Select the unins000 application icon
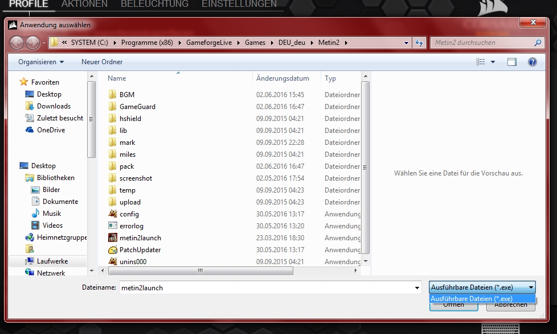 coord(113,262)
